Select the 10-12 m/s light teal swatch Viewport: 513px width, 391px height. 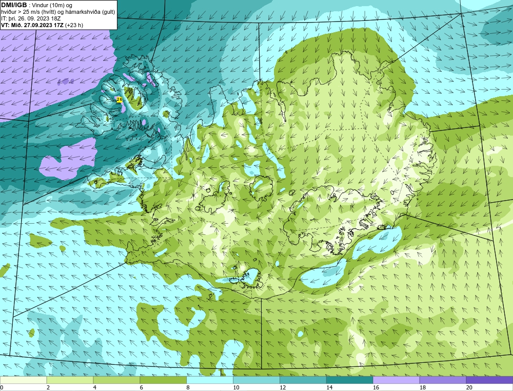(256, 380)
